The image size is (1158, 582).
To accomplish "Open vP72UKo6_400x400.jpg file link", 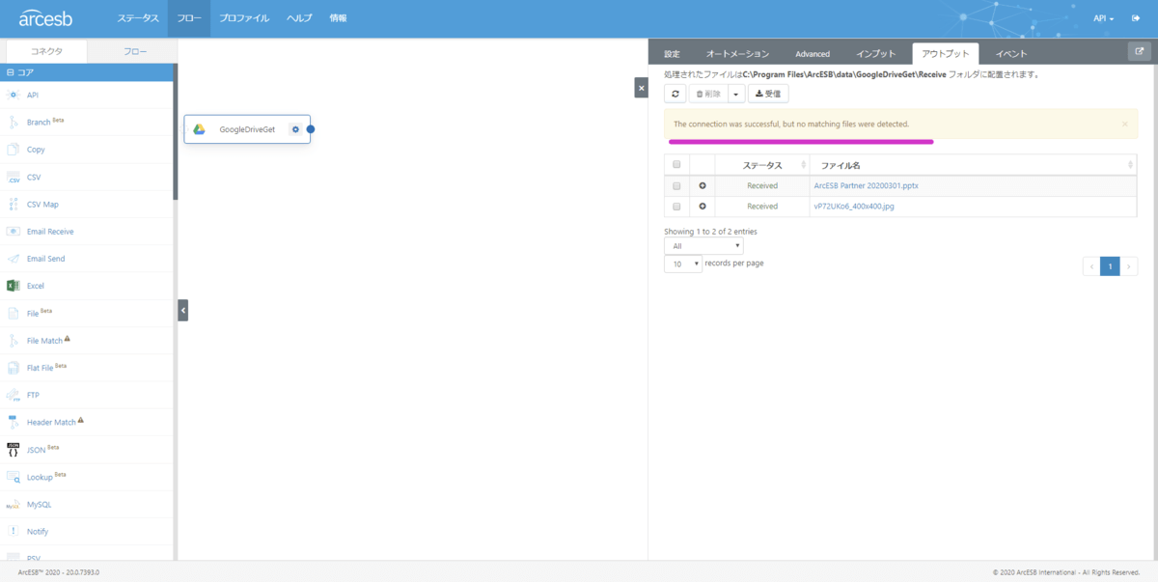I will pos(854,207).
